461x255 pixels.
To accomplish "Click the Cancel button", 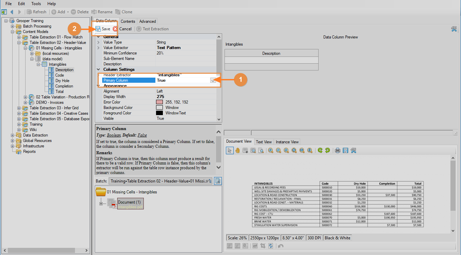I will click(122, 29).
